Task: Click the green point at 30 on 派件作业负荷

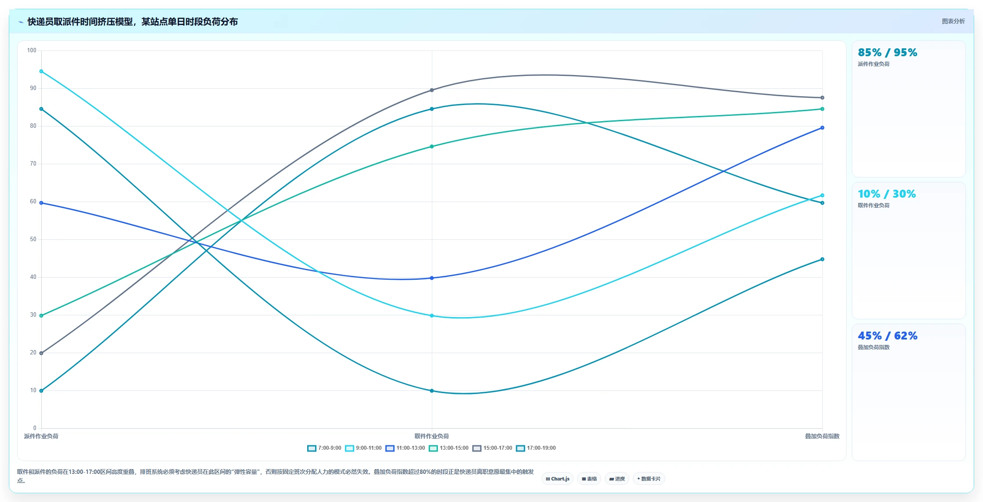Action: click(41, 315)
